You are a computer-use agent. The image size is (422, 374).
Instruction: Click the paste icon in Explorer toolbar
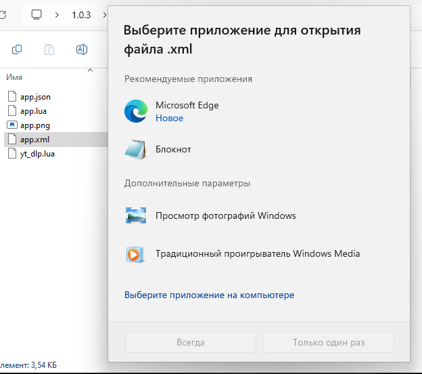(x=49, y=49)
